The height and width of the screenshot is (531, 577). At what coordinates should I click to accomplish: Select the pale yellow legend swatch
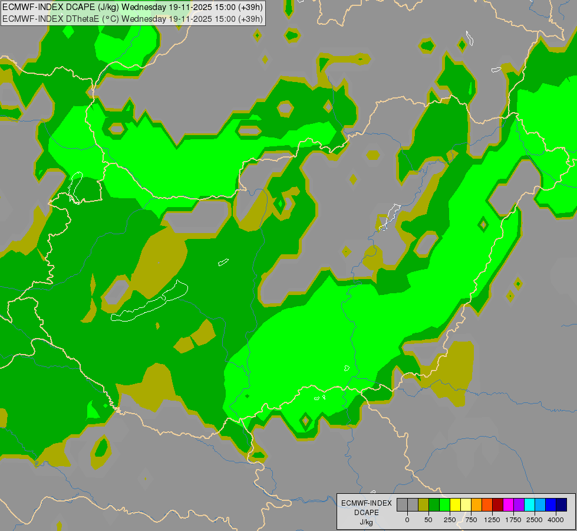466,504
